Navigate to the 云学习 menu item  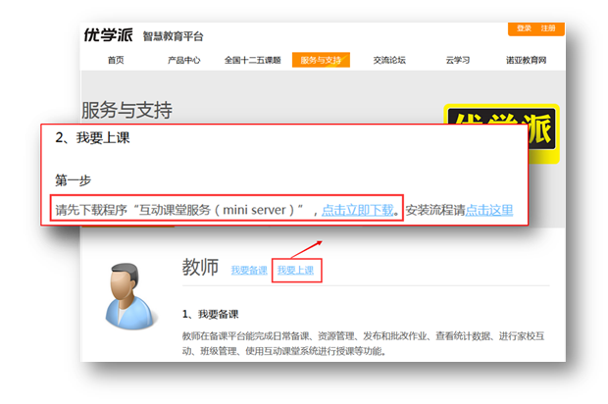(x=458, y=61)
